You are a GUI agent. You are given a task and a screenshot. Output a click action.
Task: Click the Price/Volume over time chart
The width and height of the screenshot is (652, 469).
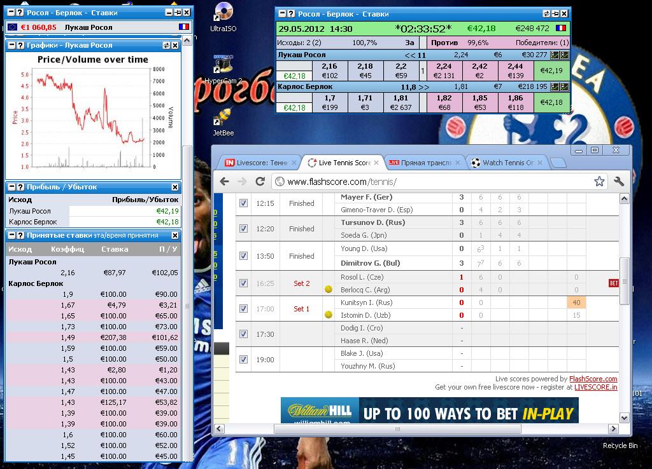[93, 116]
